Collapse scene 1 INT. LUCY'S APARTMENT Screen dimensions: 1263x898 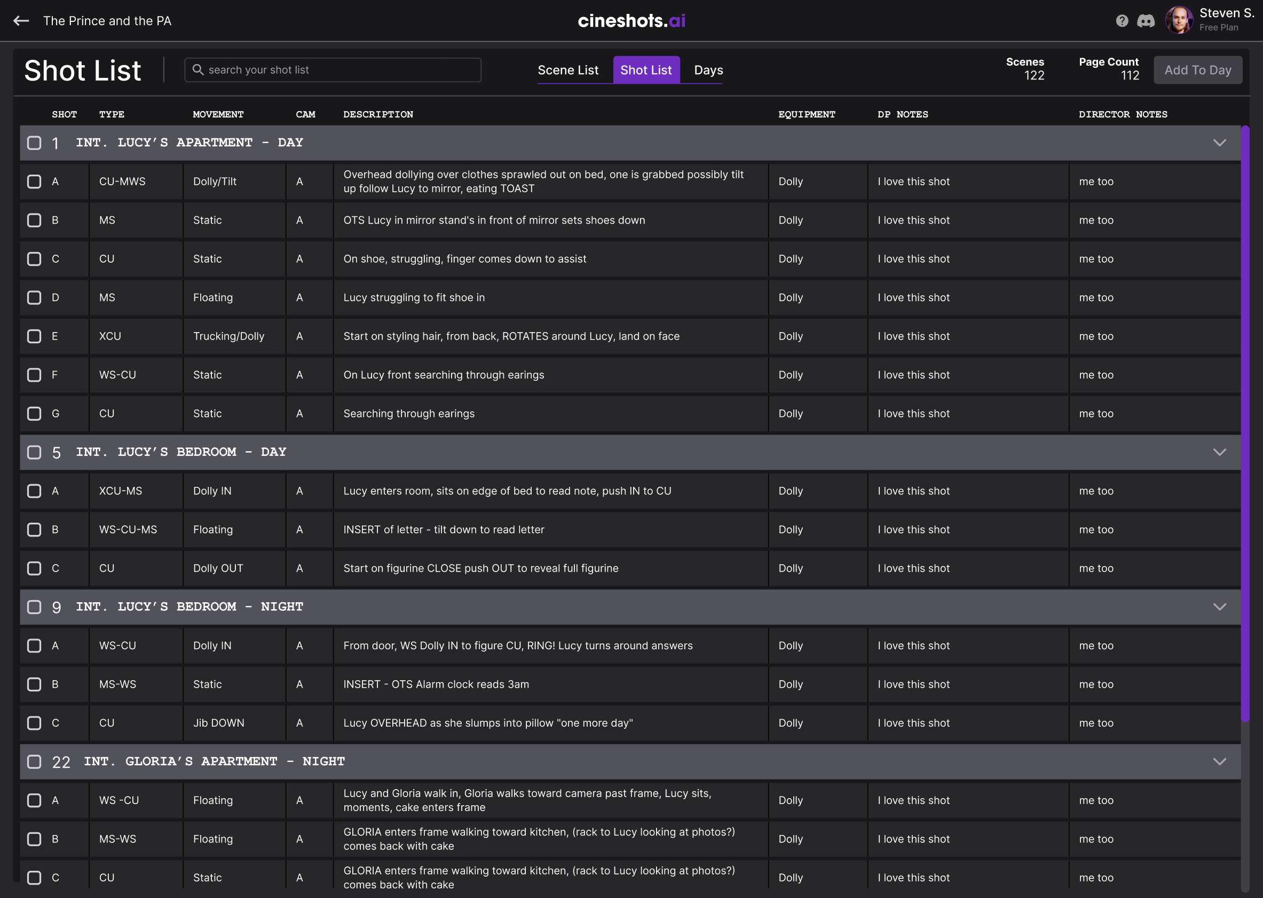pyautogui.click(x=1219, y=143)
